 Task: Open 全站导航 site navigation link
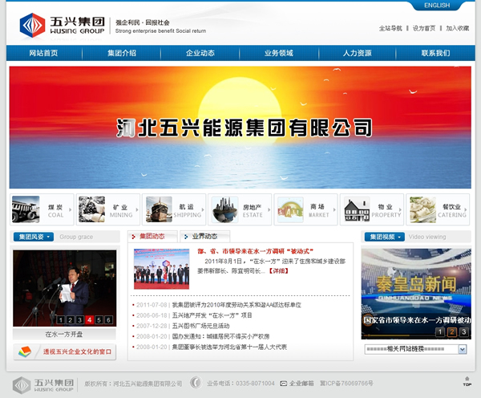(x=390, y=28)
